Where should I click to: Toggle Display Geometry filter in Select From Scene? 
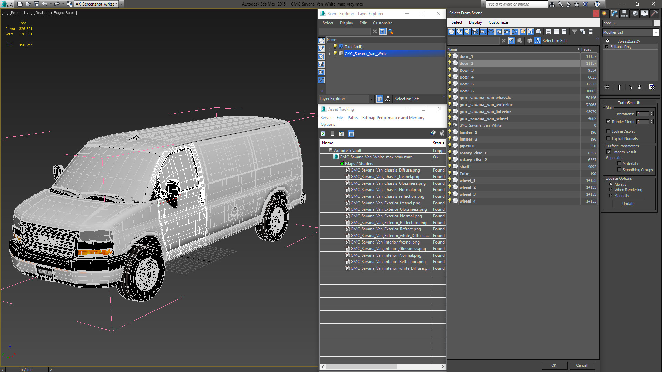click(451, 32)
